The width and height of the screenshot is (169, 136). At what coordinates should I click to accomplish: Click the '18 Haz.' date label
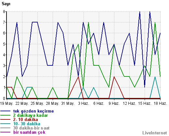[x=160, y=103]
